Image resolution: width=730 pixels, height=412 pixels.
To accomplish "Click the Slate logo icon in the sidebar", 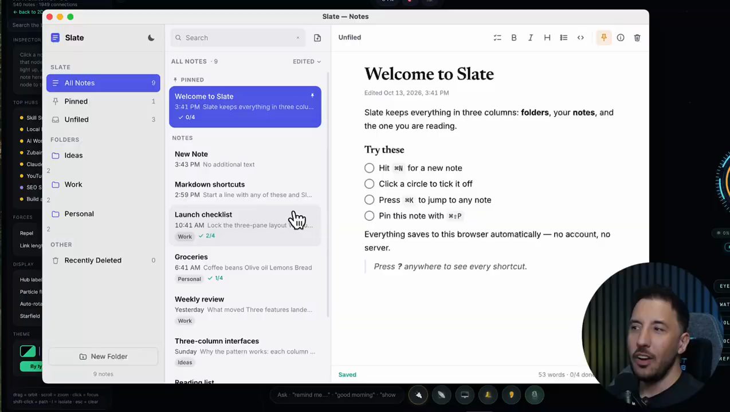I will pyautogui.click(x=55, y=38).
